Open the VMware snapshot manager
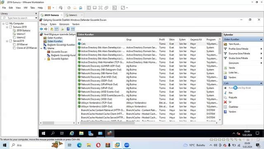This screenshot has height=149, width=264. (x=81, y=8)
